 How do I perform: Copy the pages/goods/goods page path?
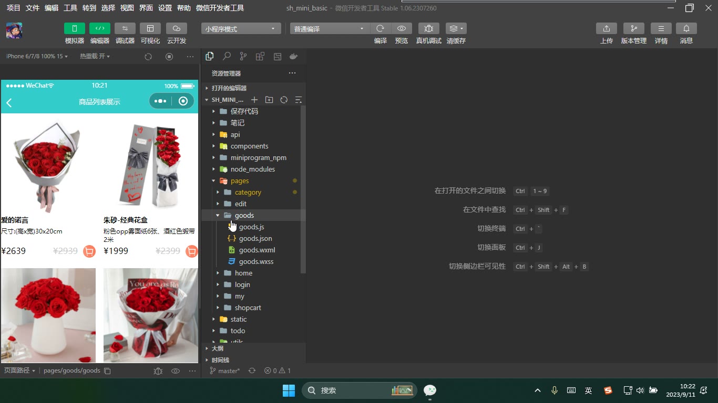(107, 371)
